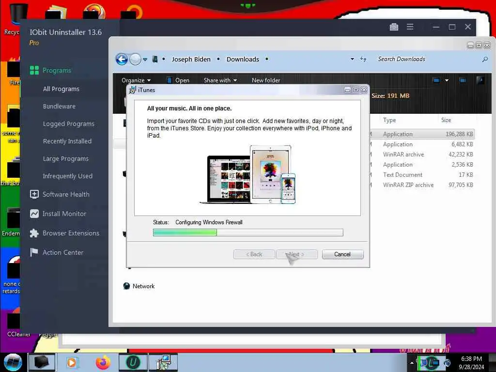Select the 2,536 KB Application row
The width and height of the screenshot is (496, 372).
click(422, 165)
